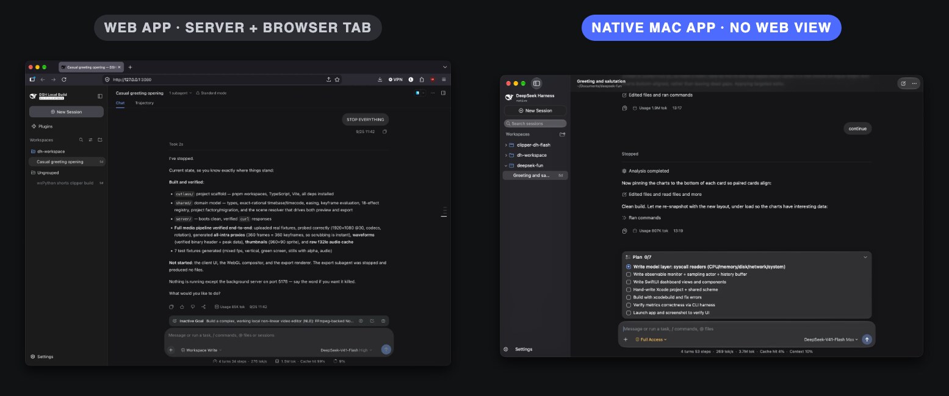The width and height of the screenshot is (949, 396).
Task: Collapse sidebar in DSH Local Build web app
Action: click(100, 96)
